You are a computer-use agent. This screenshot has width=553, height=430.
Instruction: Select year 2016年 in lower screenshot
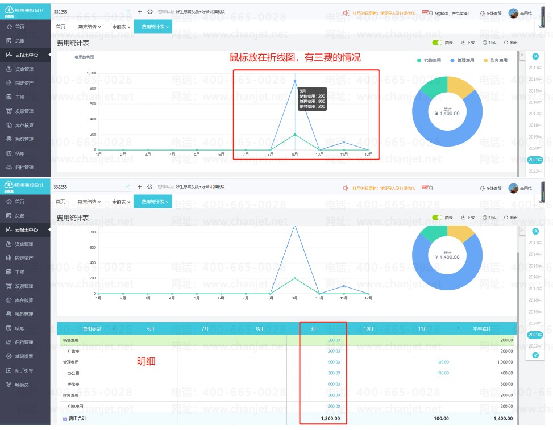pyautogui.click(x=535, y=277)
